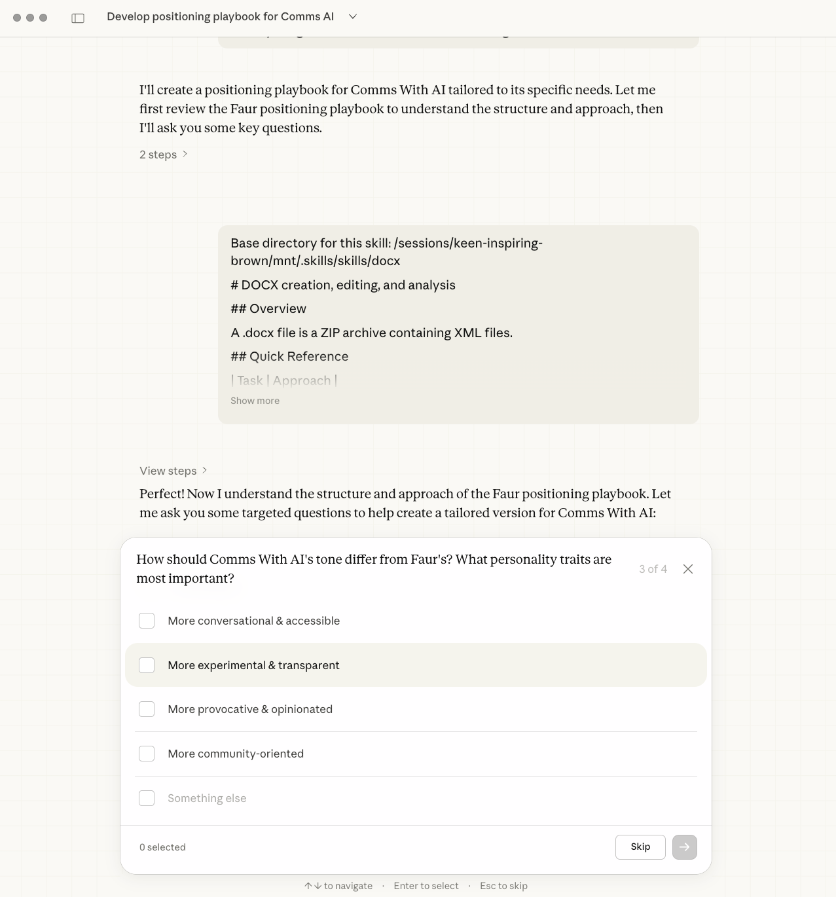This screenshot has height=897, width=836.
Task: Expand the "2 steps" disclosure
Action: point(164,155)
